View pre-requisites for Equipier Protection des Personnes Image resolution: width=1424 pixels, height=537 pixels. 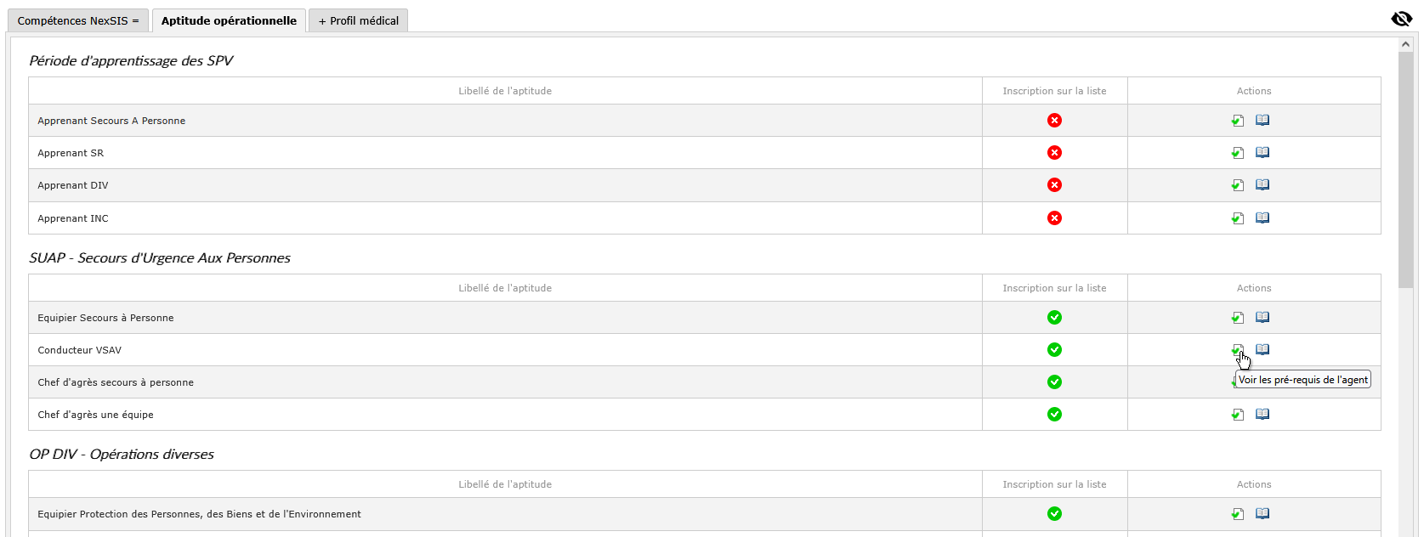click(1238, 514)
